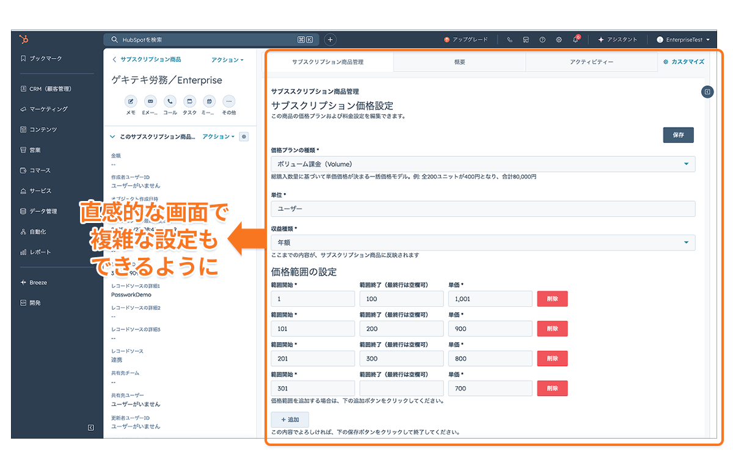Click the コール phone icon in record actions
The width and height of the screenshot is (733, 468).
click(170, 101)
